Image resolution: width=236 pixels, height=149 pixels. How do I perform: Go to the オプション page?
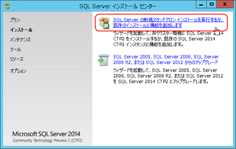[x=18, y=71]
